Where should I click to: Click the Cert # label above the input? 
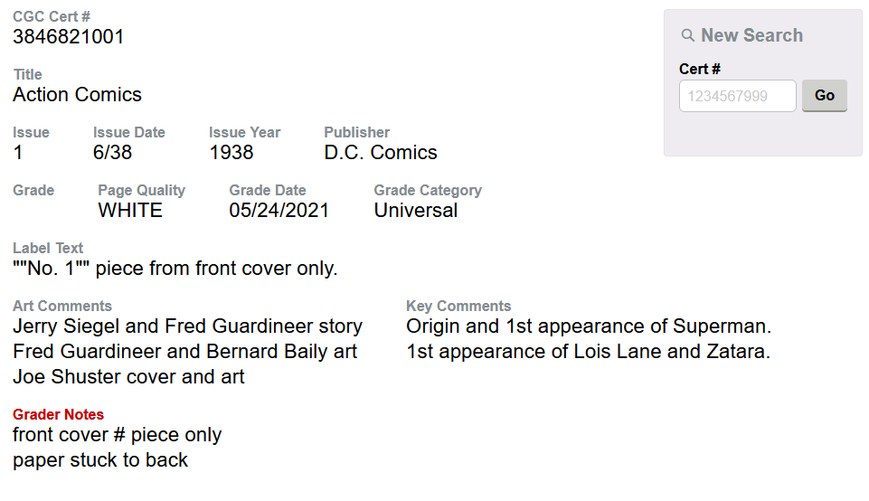point(700,69)
